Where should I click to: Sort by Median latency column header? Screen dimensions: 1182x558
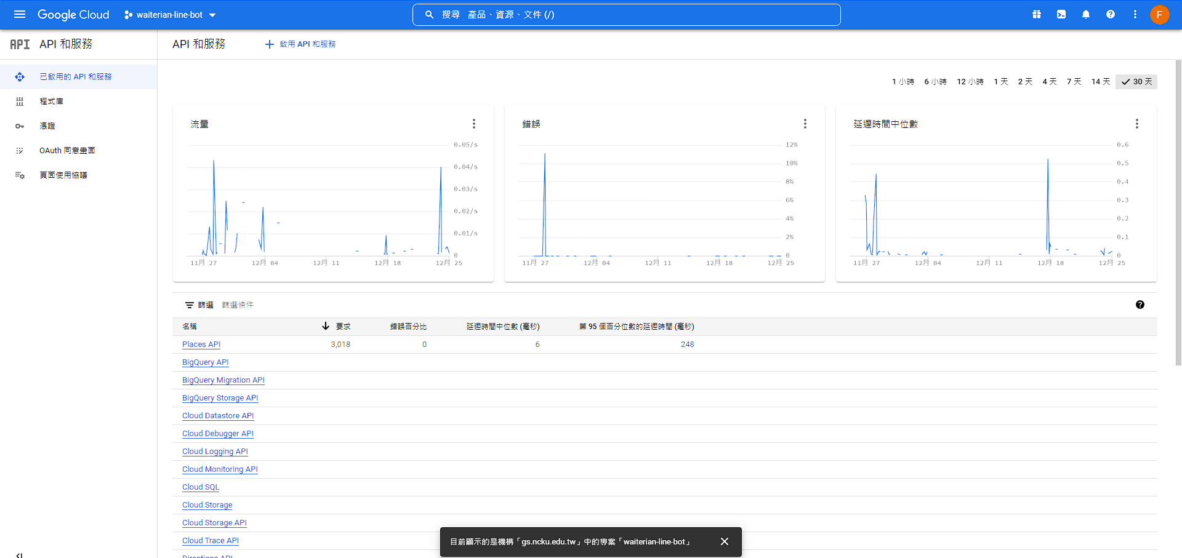coord(503,327)
